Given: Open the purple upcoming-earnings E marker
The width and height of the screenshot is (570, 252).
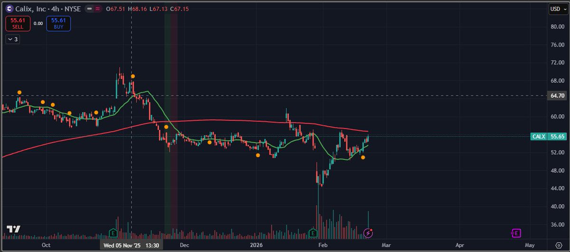Looking at the screenshot, I should coord(515,233).
